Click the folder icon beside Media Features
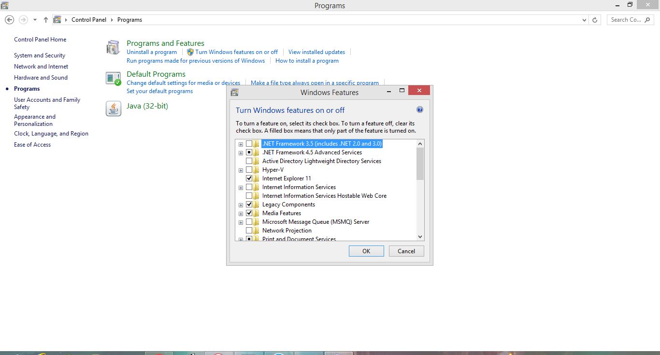Image resolution: width=660 pixels, height=355 pixels. click(x=256, y=213)
